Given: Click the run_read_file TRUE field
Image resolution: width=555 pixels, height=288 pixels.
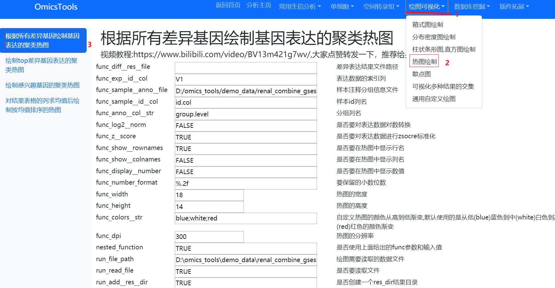Looking at the screenshot, I should (246, 272).
